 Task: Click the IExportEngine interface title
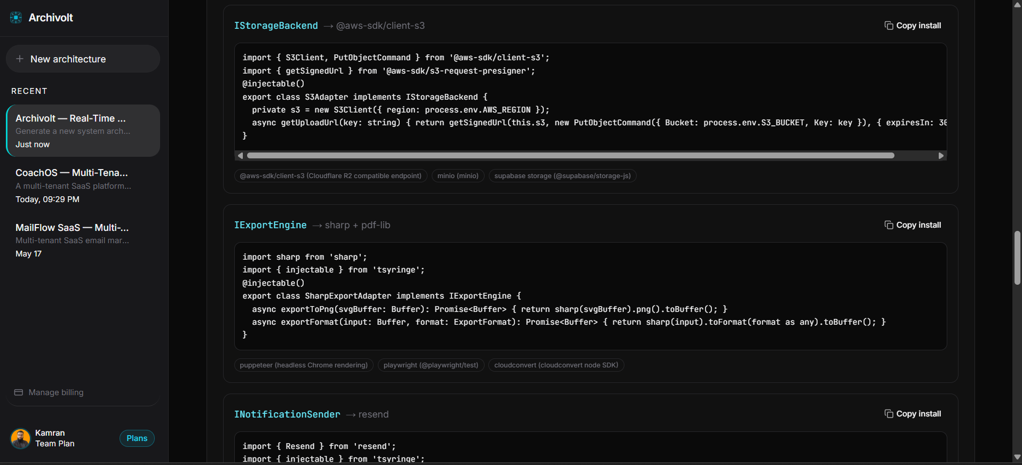pos(271,225)
